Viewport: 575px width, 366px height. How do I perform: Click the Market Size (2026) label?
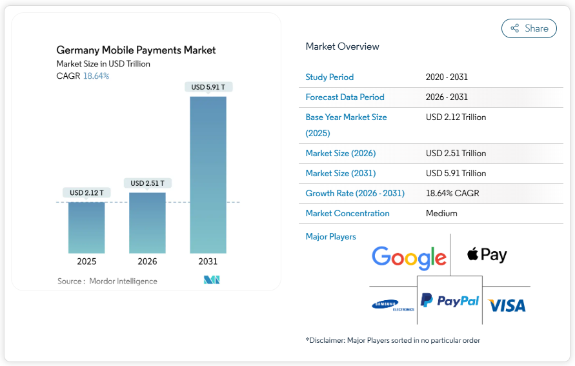tap(340, 153)
